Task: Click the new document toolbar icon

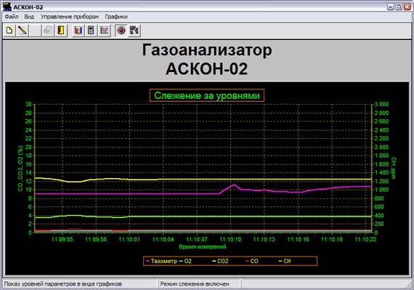Action: coord(9,31)
